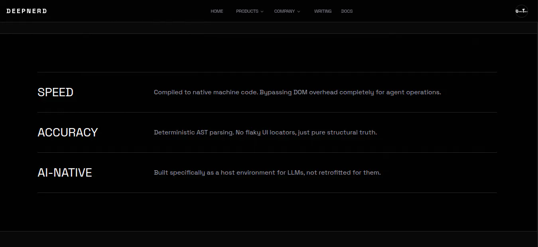Screen dimensions: 538x247
Task: Open the WRITING page link
Action: 323,11
